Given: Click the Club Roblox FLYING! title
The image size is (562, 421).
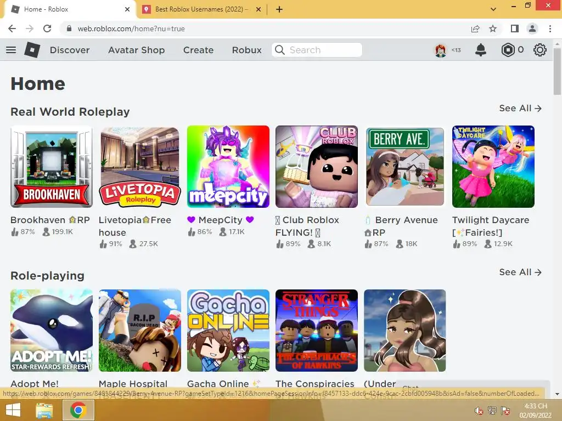Looking at the screenshot, I should (307, 226).
